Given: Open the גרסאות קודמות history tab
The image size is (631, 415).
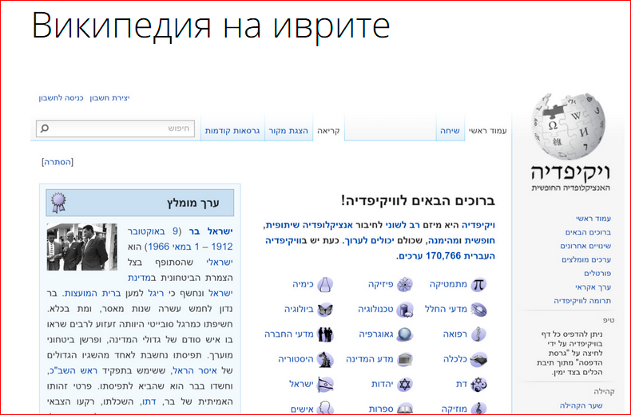Looking at the screenshot, I should (232, 131).
